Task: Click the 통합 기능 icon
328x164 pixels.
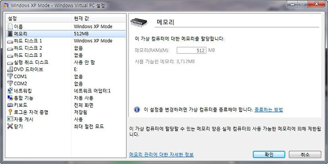Action: point(10,97)
